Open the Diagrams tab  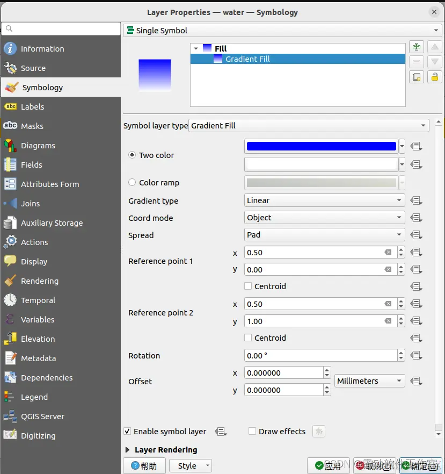click(x=61, y=146)
